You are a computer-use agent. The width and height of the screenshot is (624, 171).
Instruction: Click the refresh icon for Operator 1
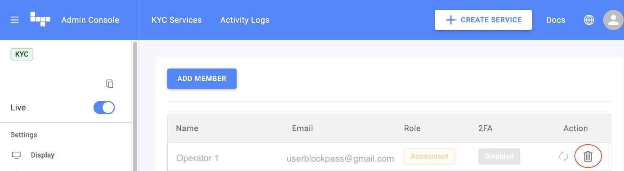click(564, 157)
